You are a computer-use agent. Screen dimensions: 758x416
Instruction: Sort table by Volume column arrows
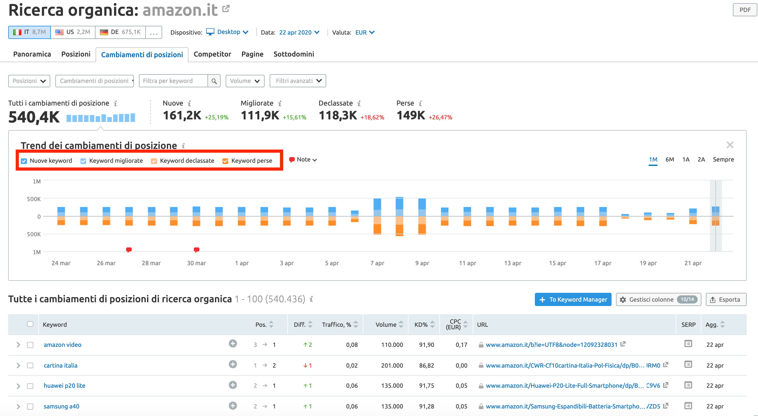[x=401, y=325]
